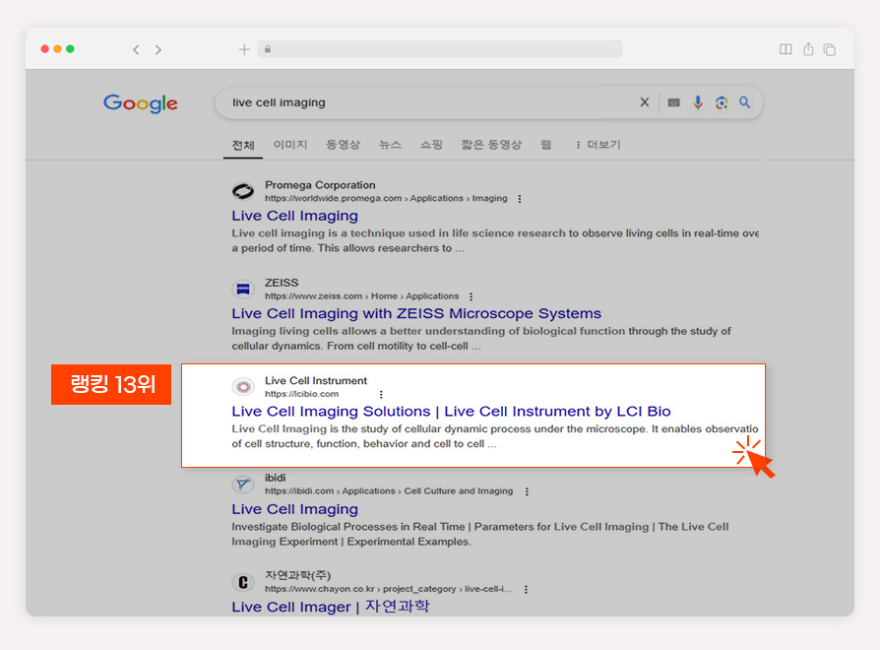
Task: Open Promega's Live Cell Imaging result
Action: click(x=294, y=216)
